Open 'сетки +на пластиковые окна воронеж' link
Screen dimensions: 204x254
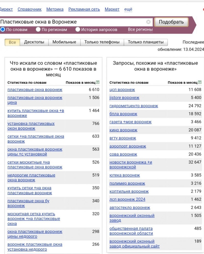(x=36, y=139)
